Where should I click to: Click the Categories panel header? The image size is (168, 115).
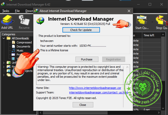tap(8, 34)
